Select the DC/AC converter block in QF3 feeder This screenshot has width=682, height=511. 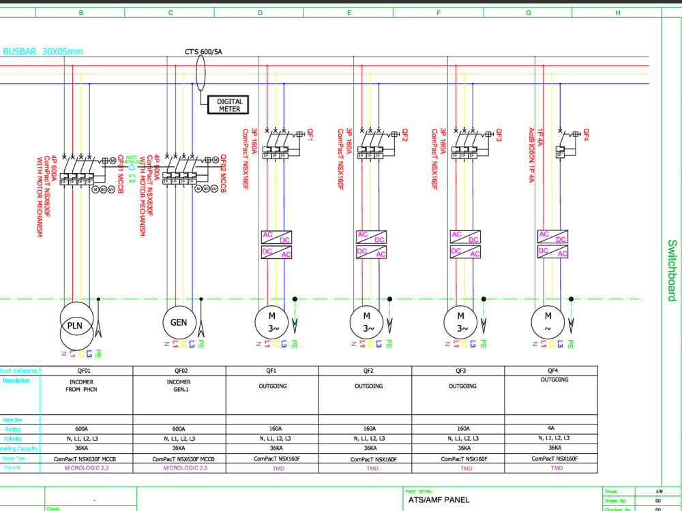click(x=465, y=252)
